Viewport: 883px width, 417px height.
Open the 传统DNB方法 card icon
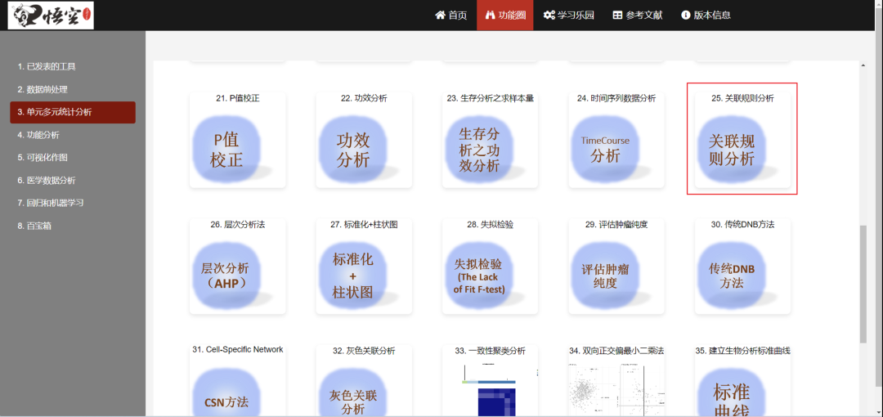pyautogui.click(x=732, y=276)
